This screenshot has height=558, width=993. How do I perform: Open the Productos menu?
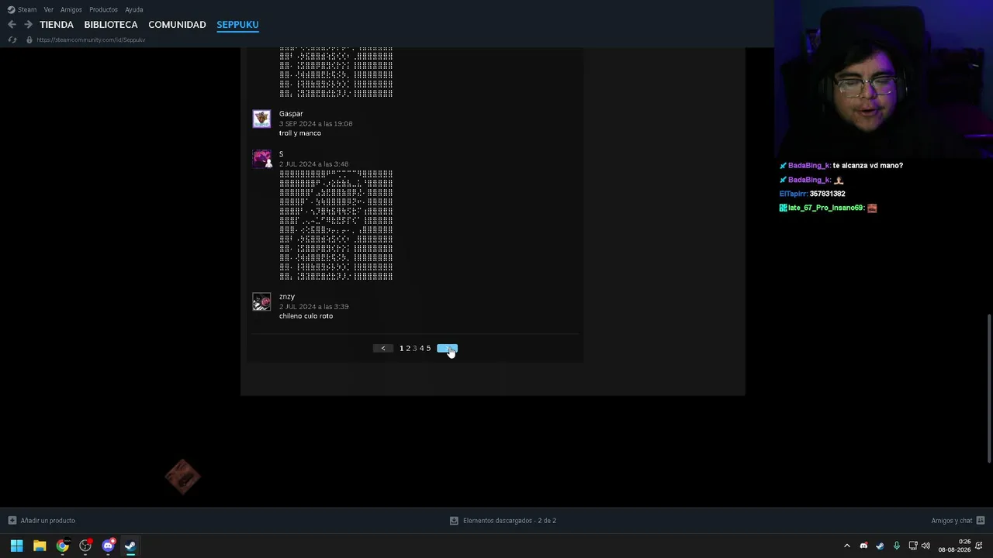tap(103, 9)
